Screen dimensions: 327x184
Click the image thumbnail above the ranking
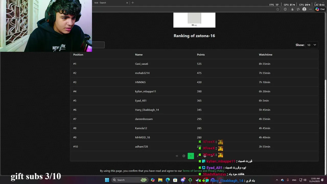pos(194,20)
